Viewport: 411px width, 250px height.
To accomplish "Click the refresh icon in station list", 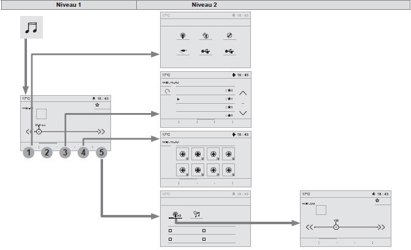I will pos(167,92).
